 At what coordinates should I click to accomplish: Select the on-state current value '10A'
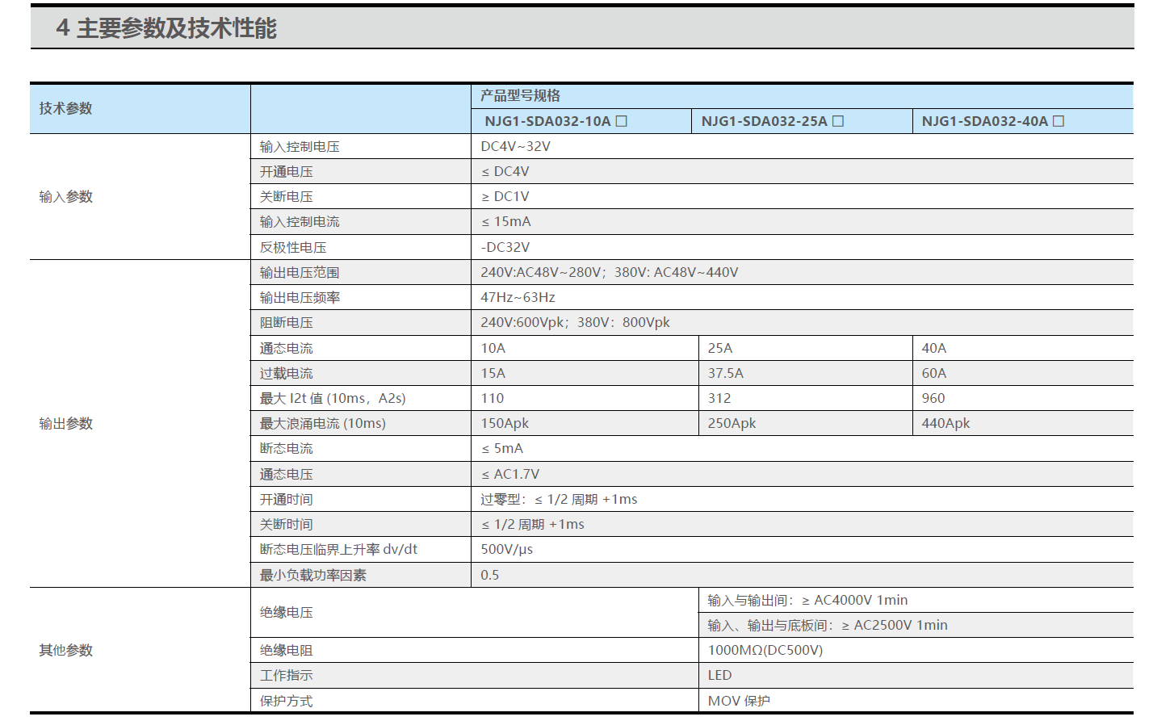click(493, 348)
